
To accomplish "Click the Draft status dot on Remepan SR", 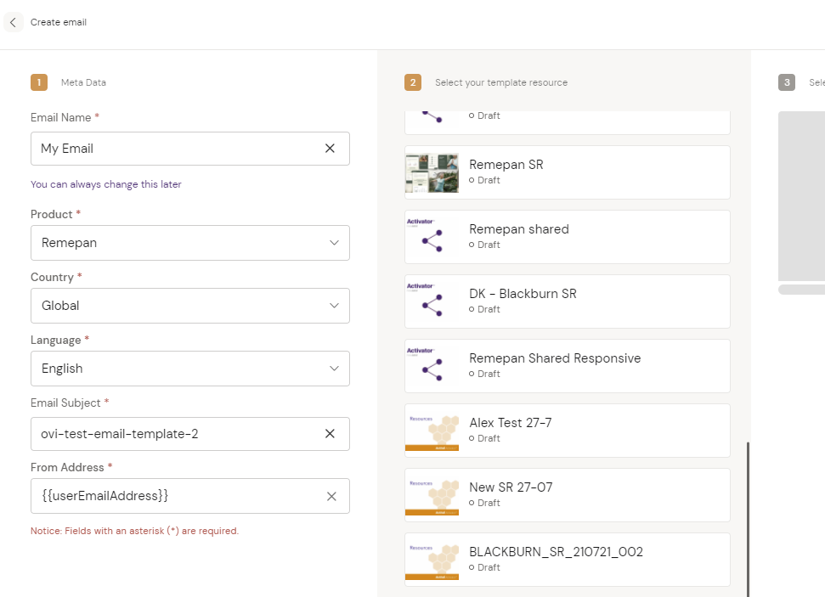I will (x=473, y=180).
